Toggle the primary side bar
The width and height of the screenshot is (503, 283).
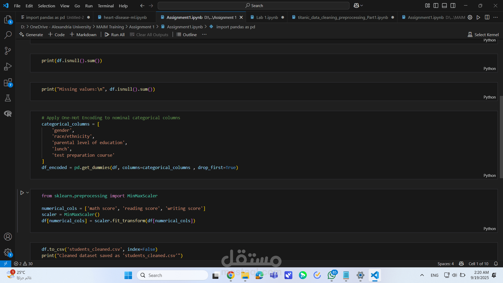click(436, 6)
